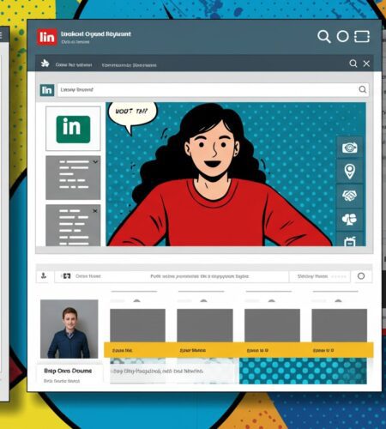Click the red LinkedIn logo in header
The image size is (386, 429).
click(x=47, y=37)
